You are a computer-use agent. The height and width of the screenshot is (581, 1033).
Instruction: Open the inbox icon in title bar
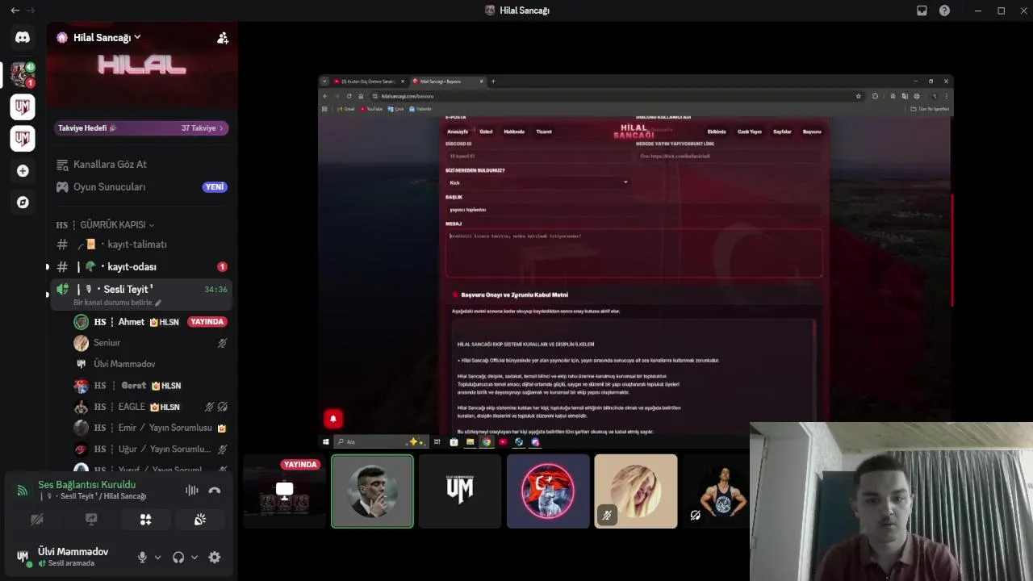922,10
